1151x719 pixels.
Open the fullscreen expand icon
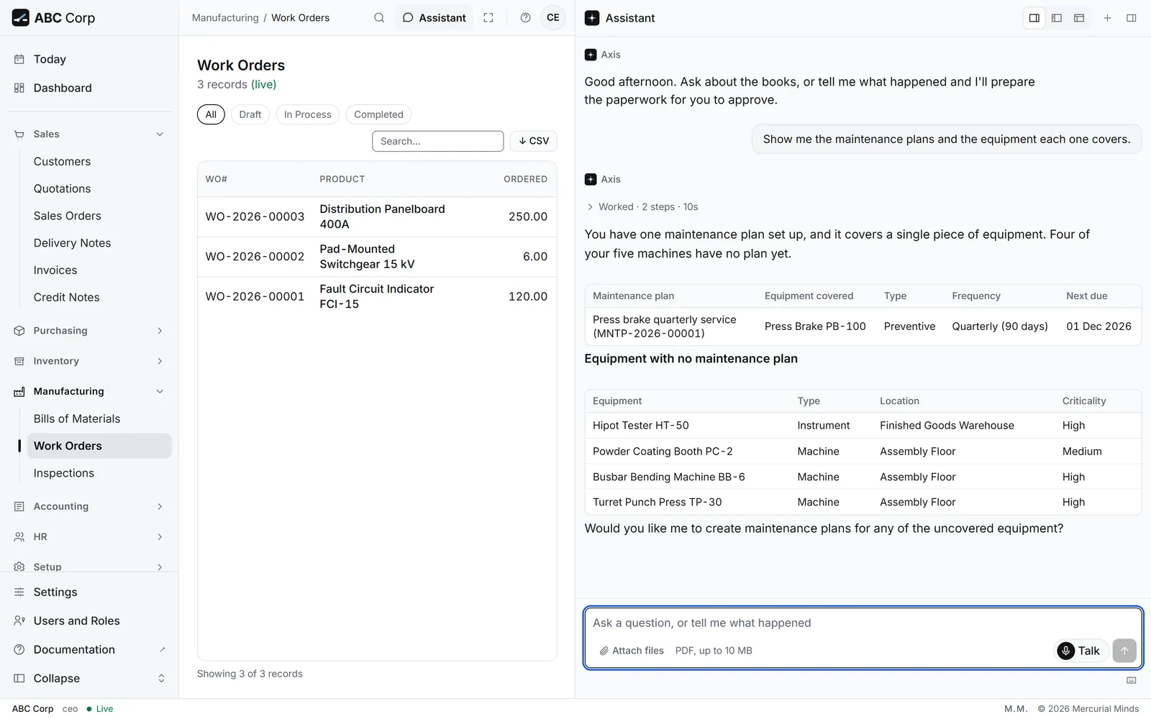coord(488,18)
